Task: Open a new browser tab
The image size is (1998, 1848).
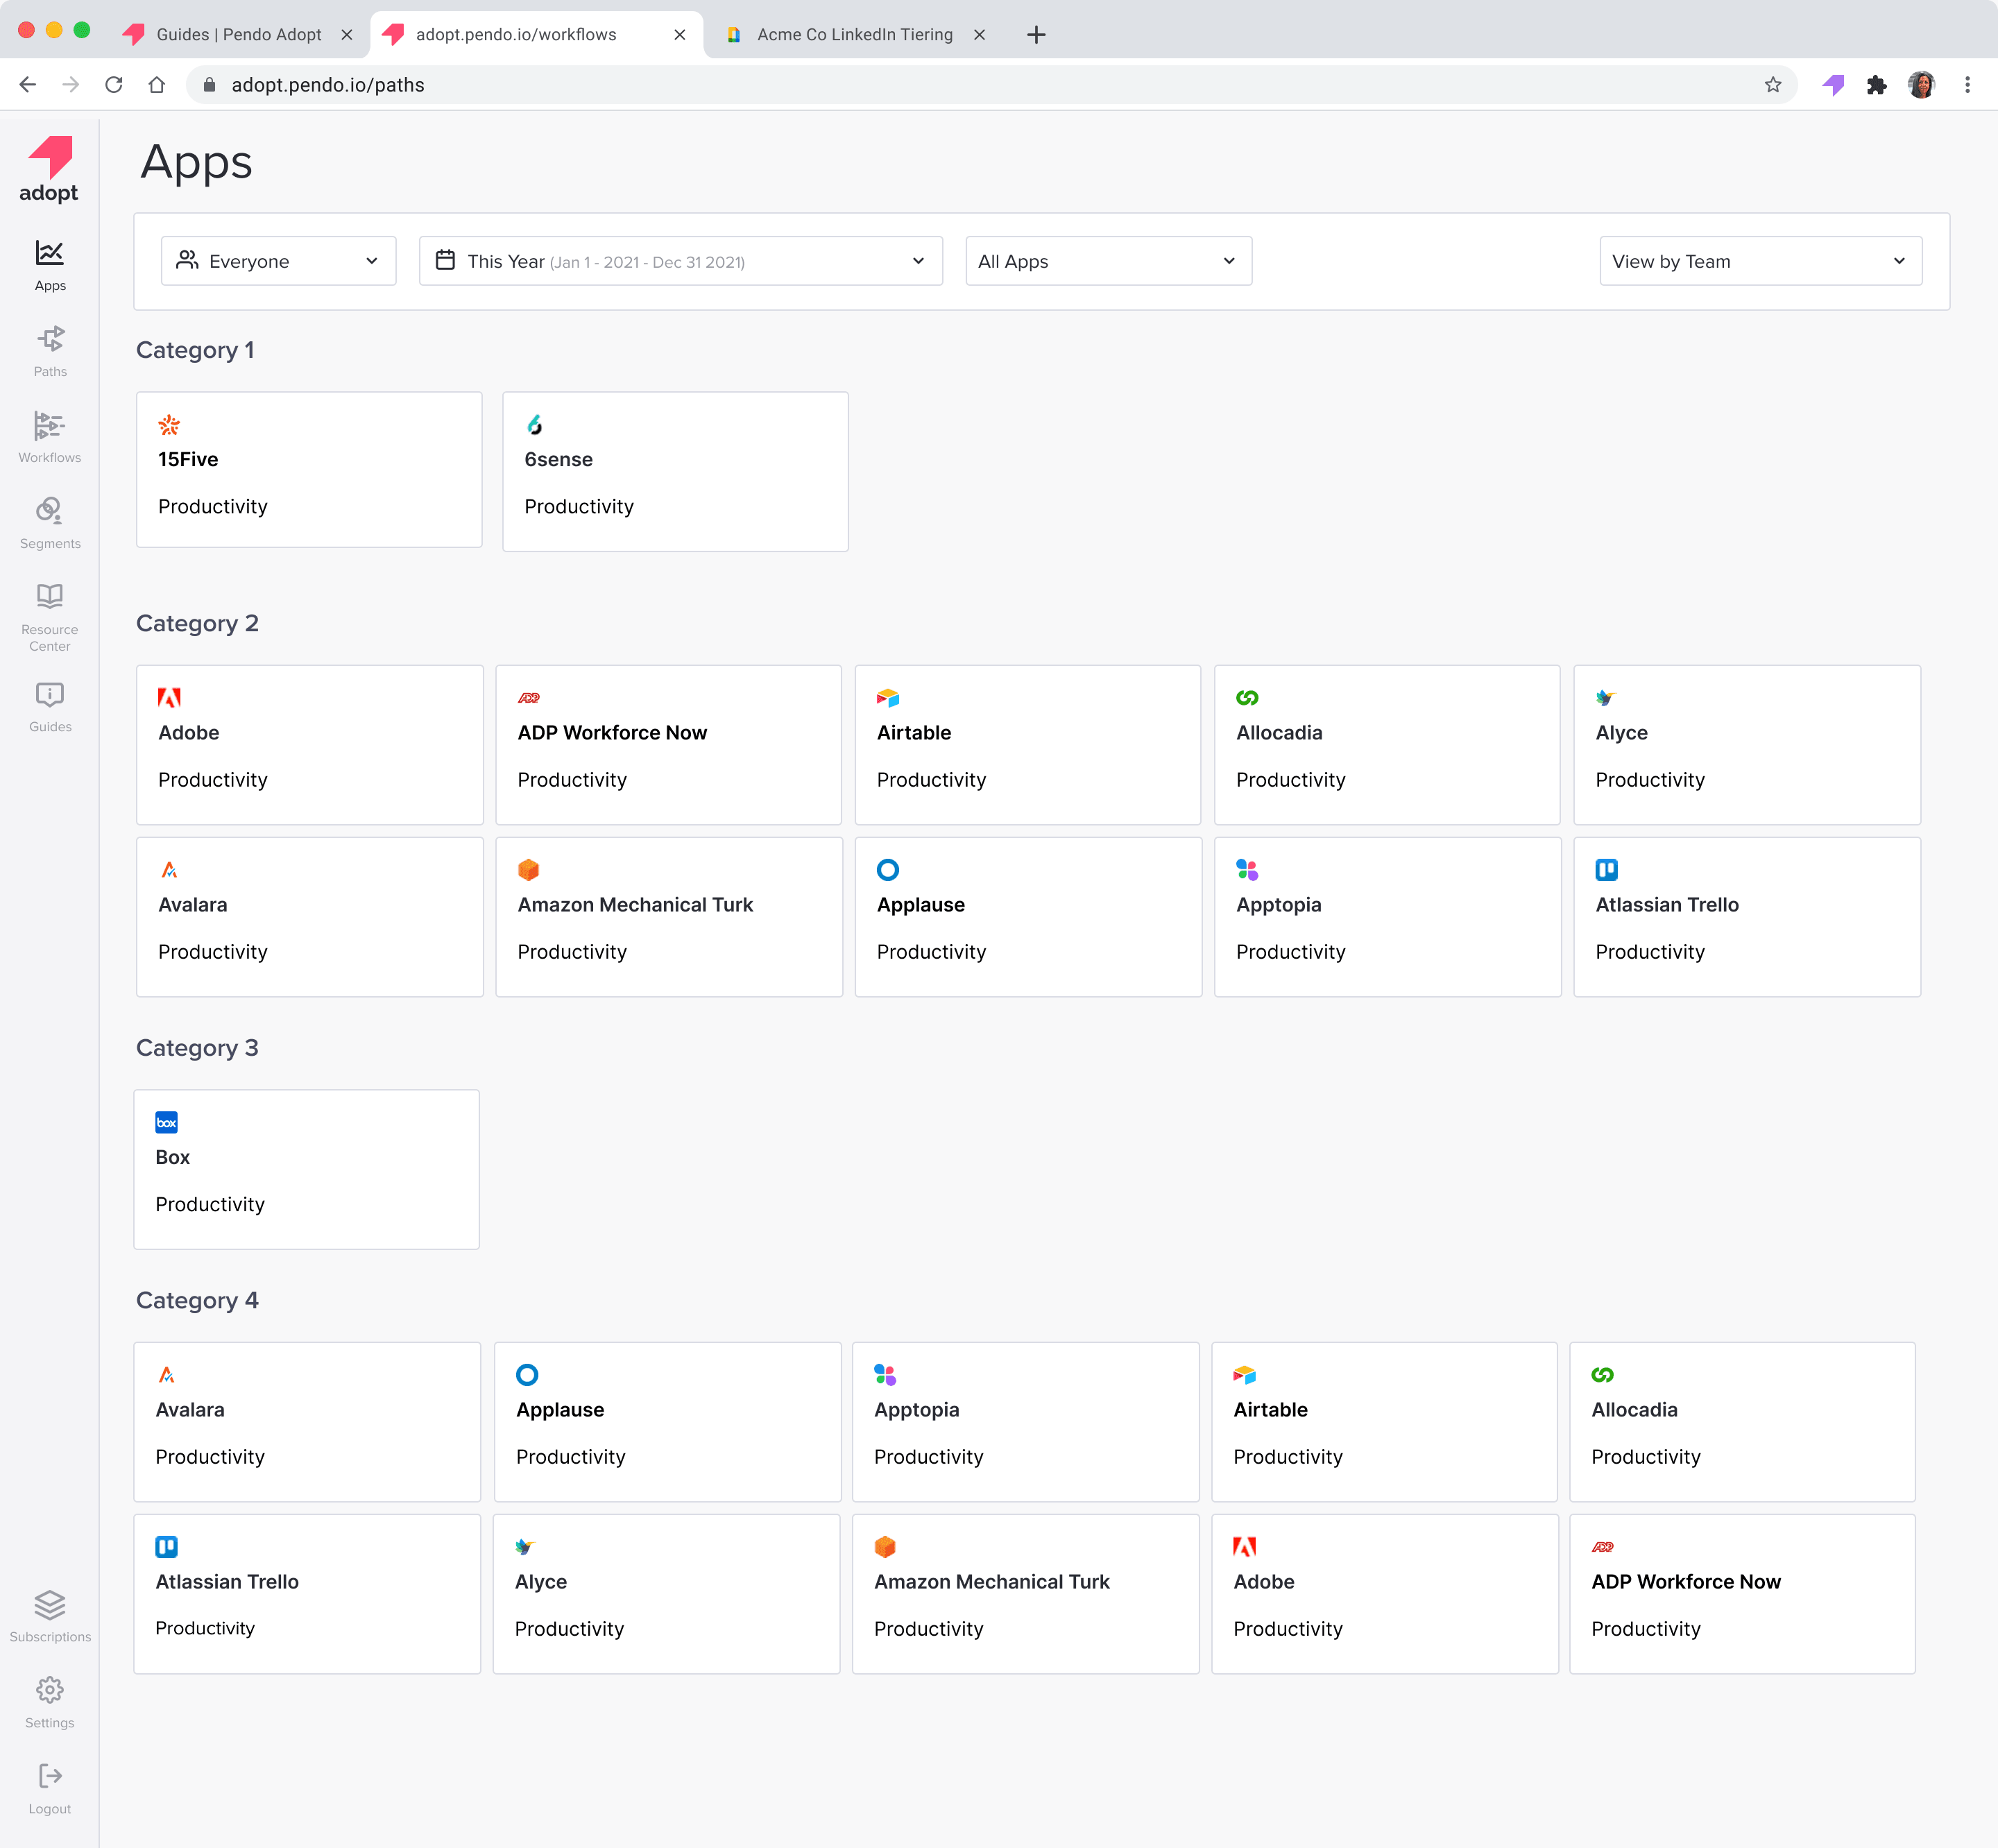Action: tap(1037, 35)
